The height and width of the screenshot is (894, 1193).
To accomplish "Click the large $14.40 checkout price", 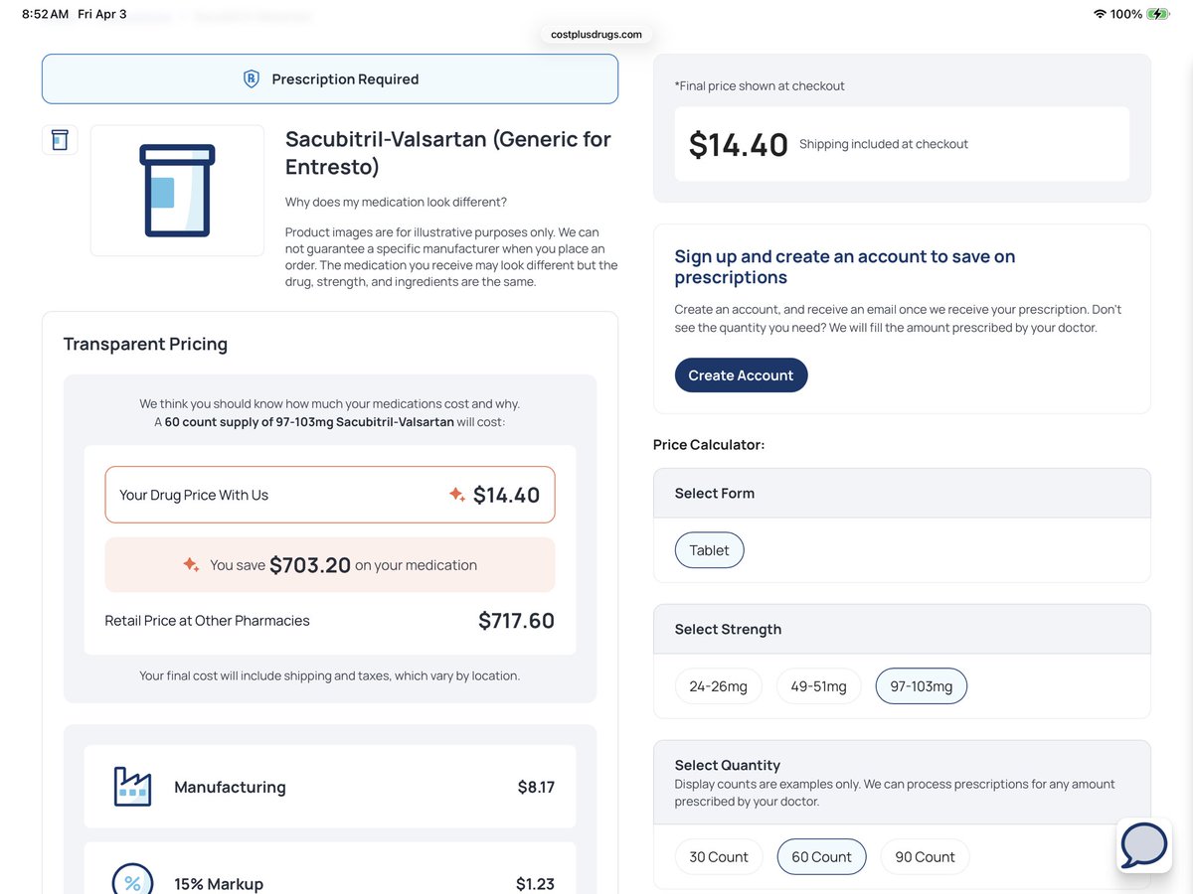I will coord(739,145).
